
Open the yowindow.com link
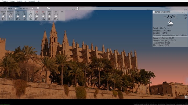point(5,104)
